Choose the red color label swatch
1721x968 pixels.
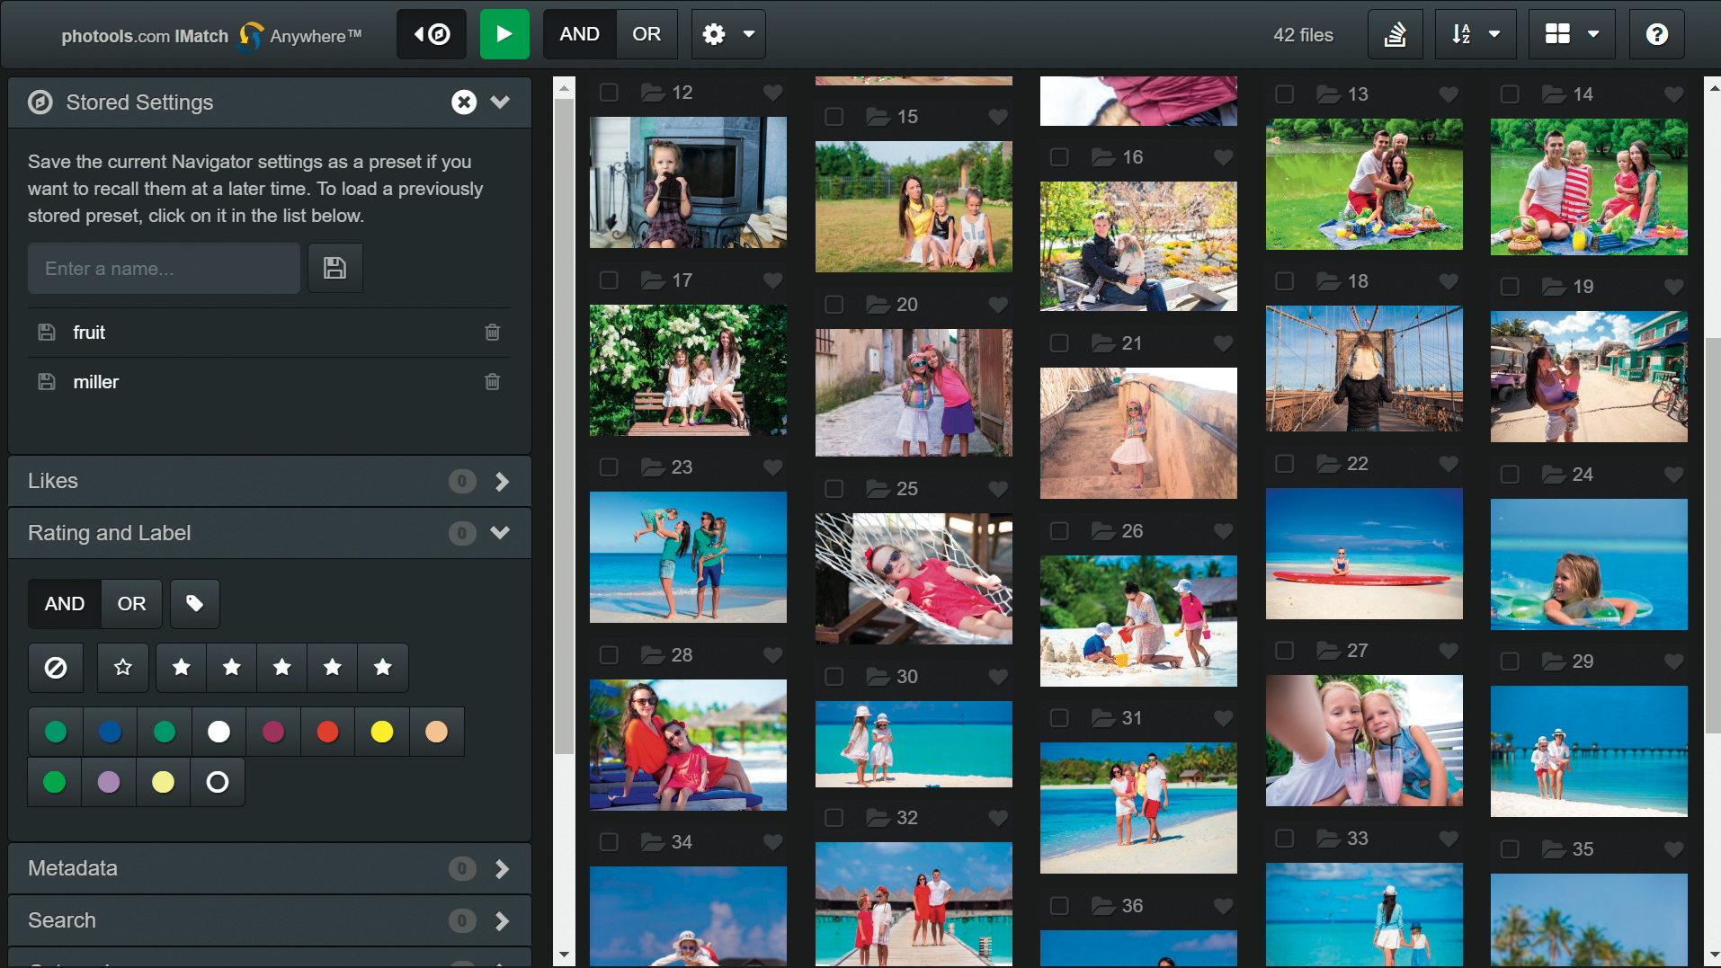327,732
